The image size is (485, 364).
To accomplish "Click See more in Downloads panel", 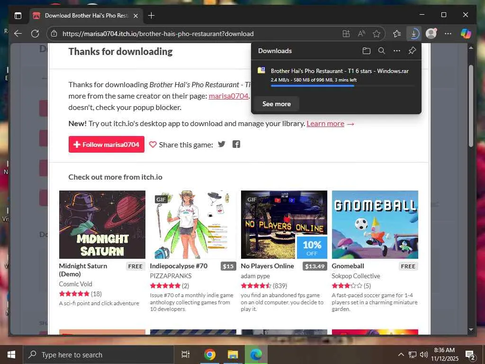I will (277, 104).
